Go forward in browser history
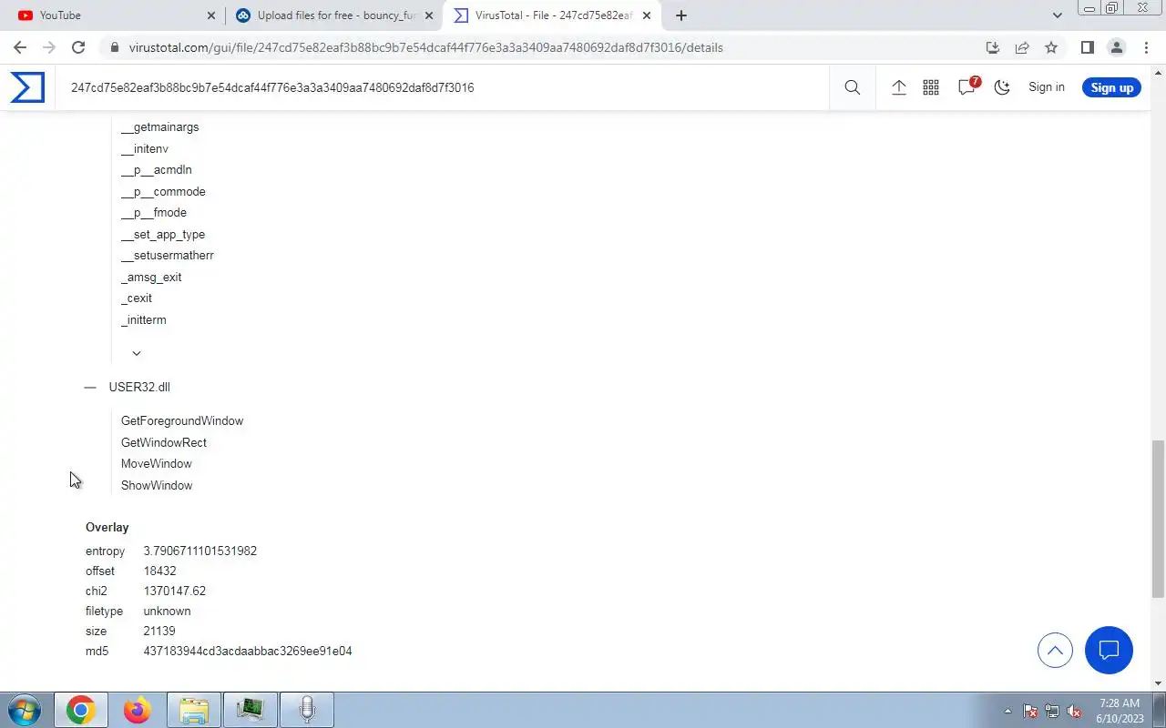The image size is (1166, 728). click(49, 47)
